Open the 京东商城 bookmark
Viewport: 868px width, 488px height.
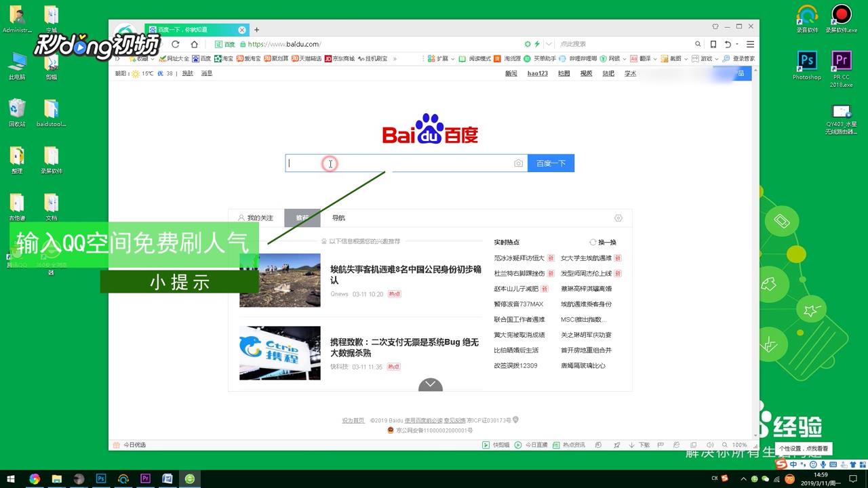click(340, 59)
